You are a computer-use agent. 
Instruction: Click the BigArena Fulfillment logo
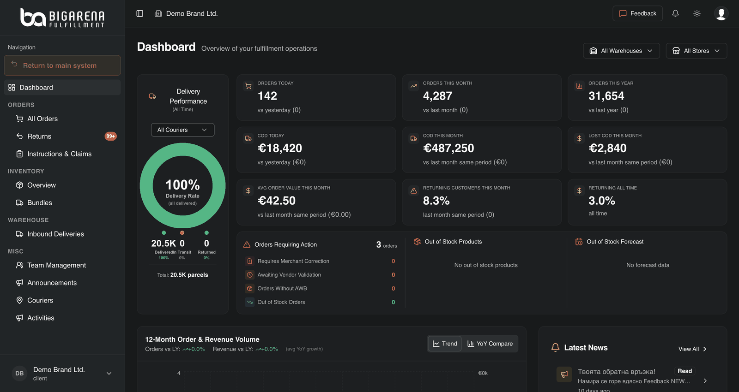pyautogui.click(x=62, y=18)
